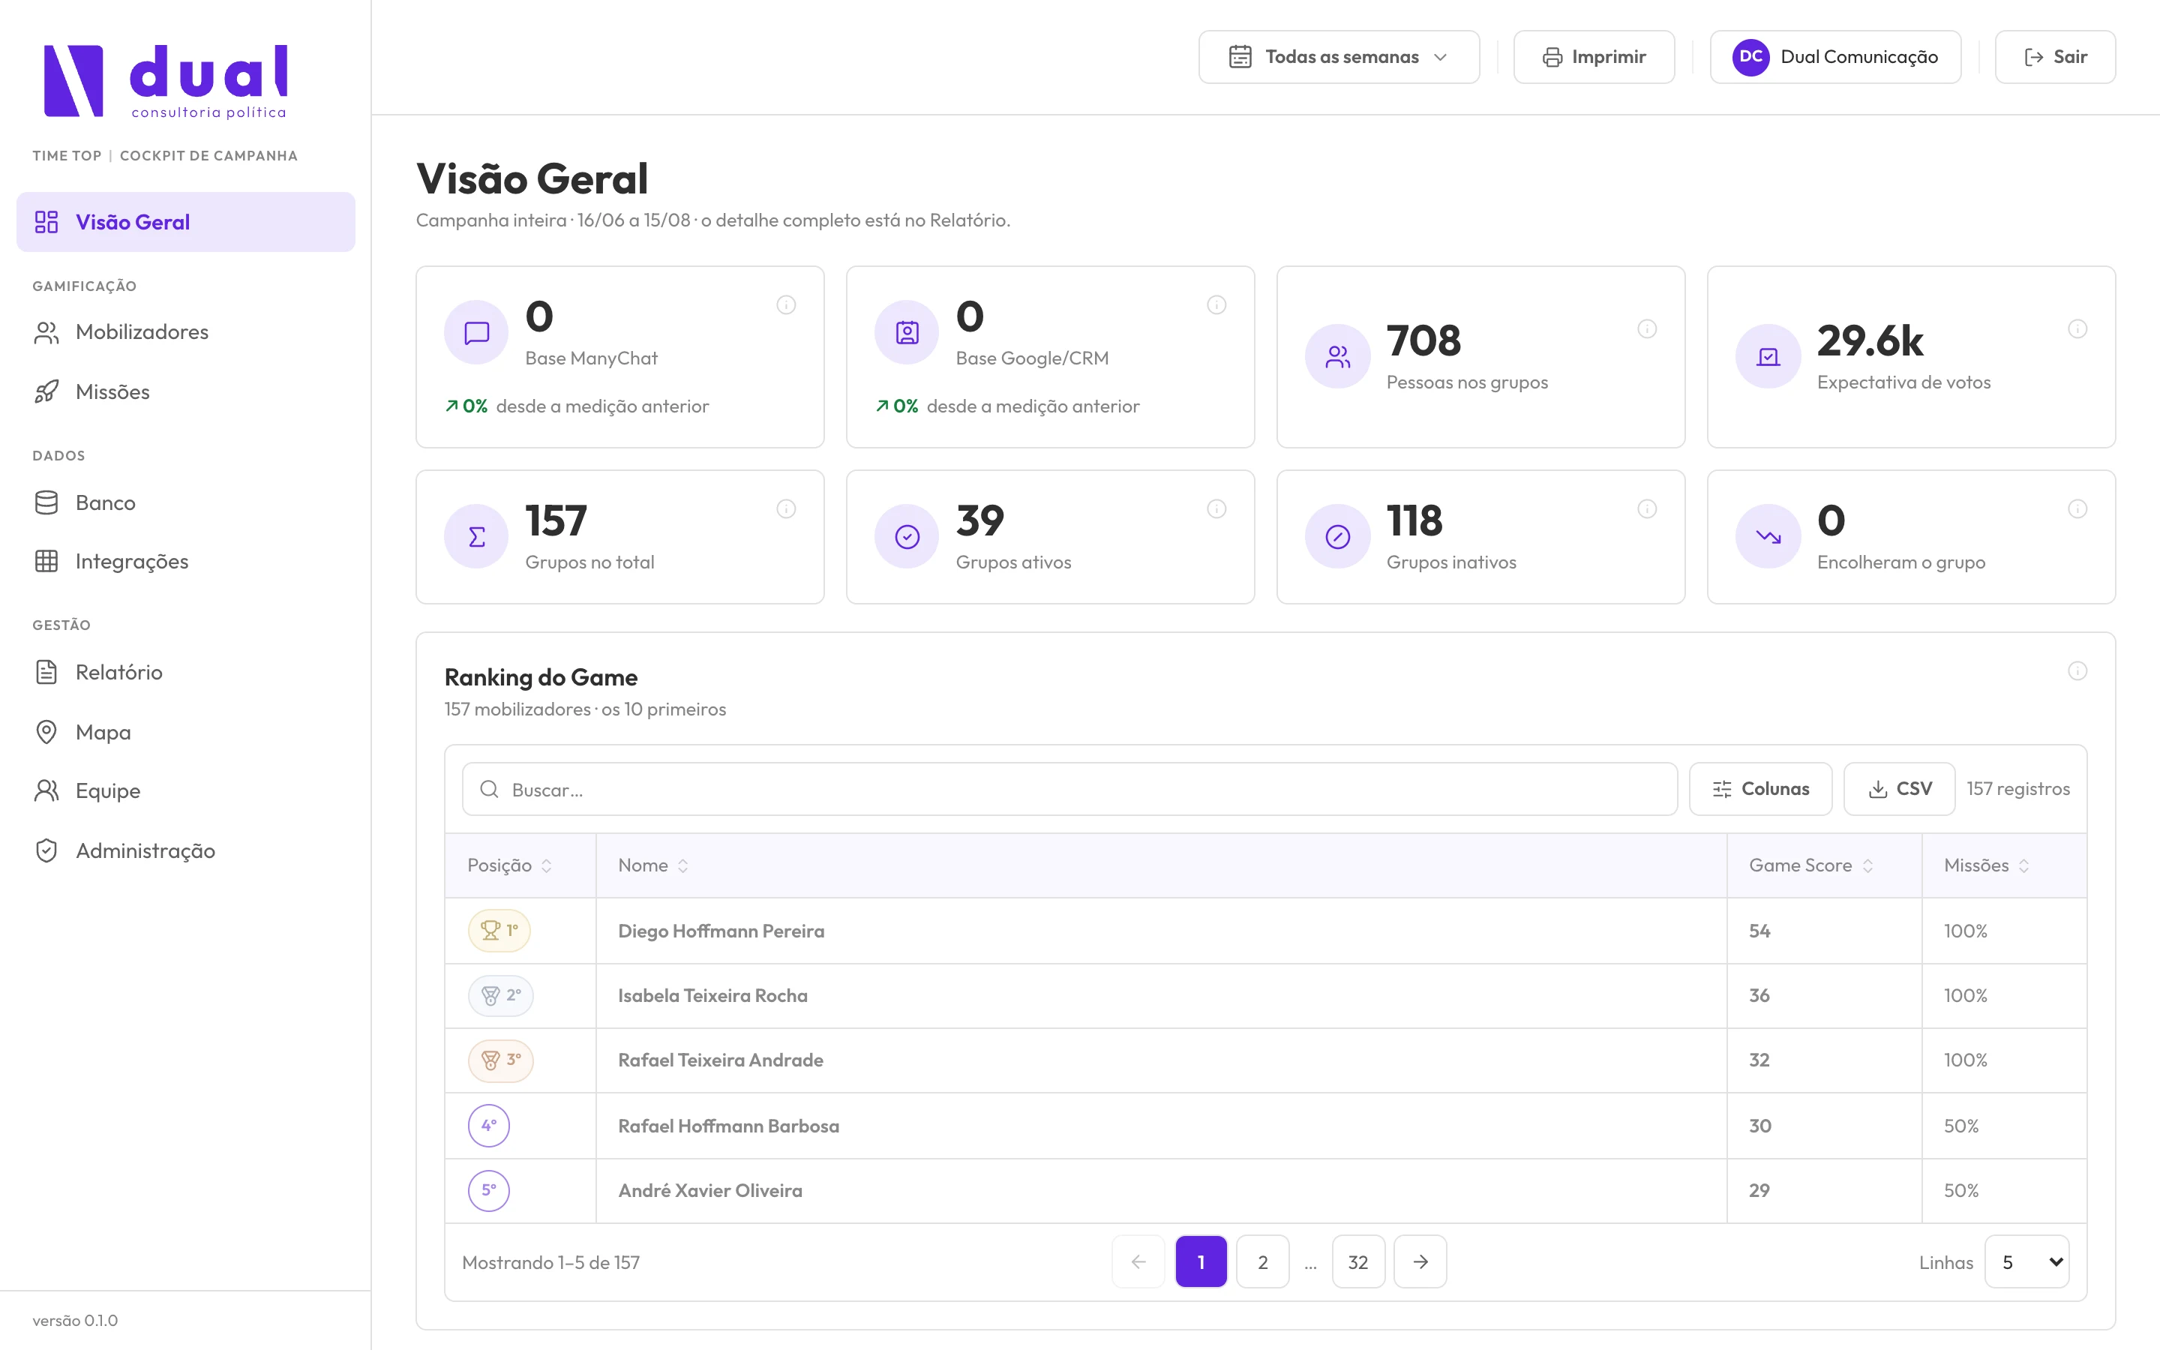This screenshot has width=2160, height=1368.
Task: Go to page 2 of ranking
Action: coord(1262,1262)
